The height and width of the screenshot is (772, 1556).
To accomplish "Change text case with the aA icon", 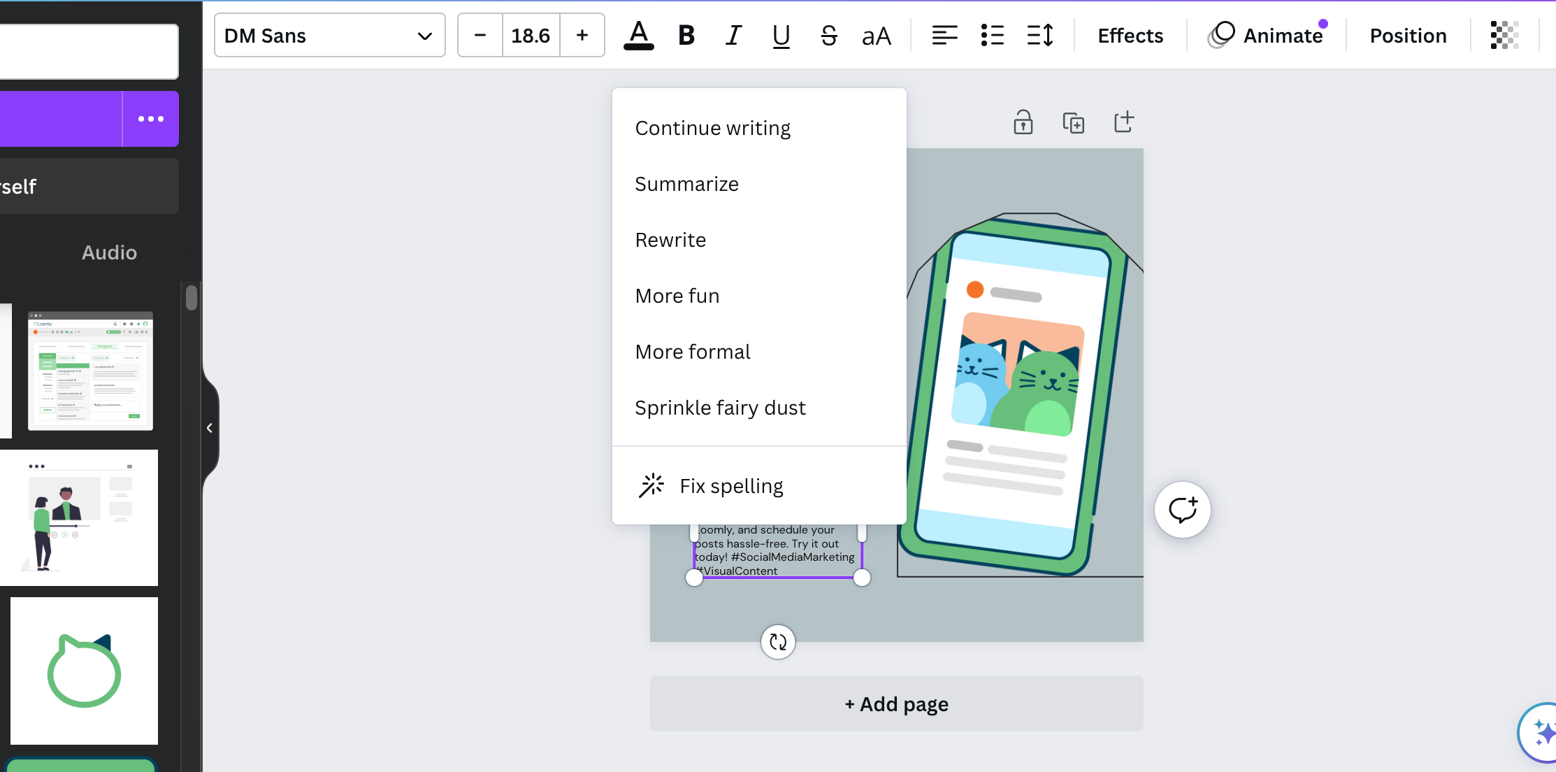I will click(875, 35).
